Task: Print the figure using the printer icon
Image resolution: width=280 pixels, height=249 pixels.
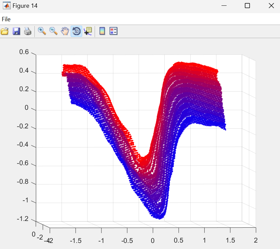Action: [27, 31]
